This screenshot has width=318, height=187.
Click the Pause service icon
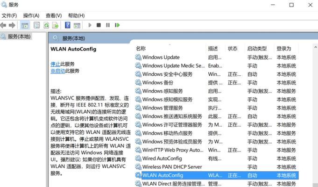pos(108,25)
